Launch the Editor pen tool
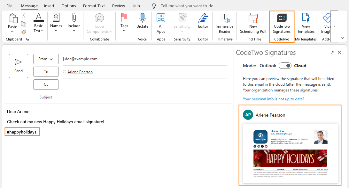This screenshot has width=349, height=188. 203,21
